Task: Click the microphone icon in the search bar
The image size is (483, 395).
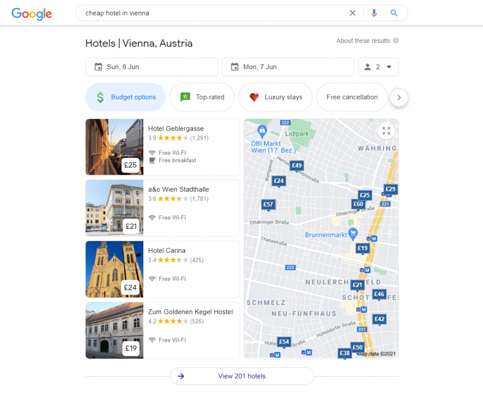Action: pyautogui.click(x=374, y=13)
